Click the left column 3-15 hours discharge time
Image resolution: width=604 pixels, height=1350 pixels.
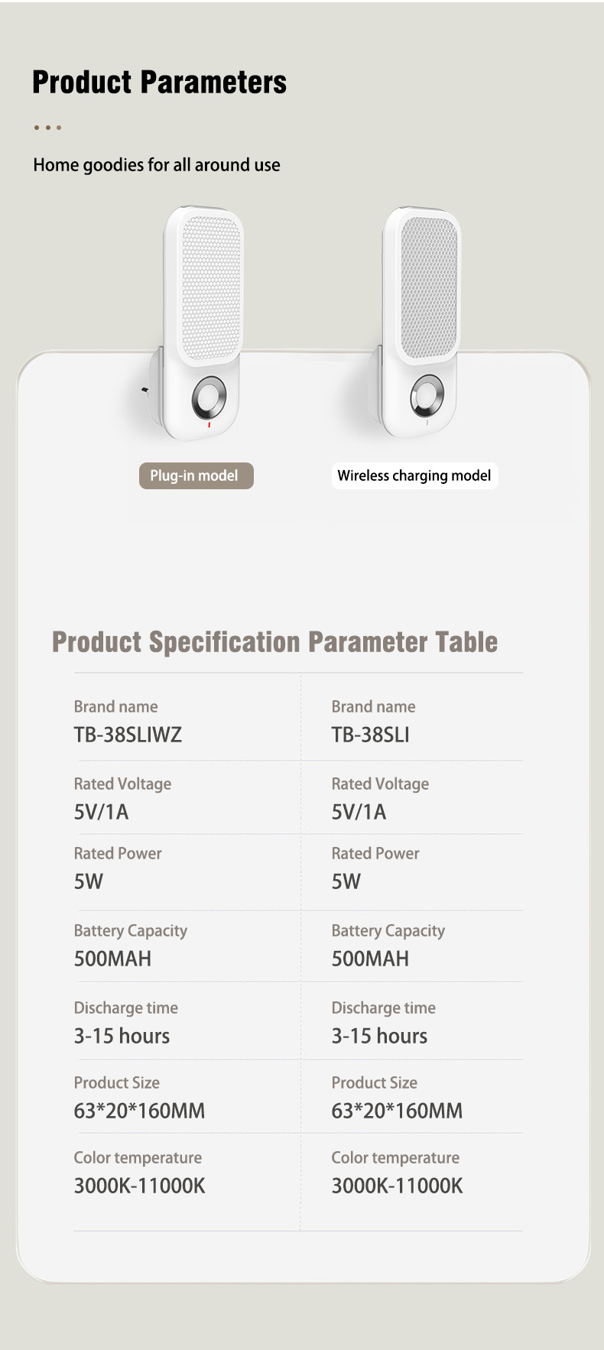pyautogui.click(x=122, y=1036)
